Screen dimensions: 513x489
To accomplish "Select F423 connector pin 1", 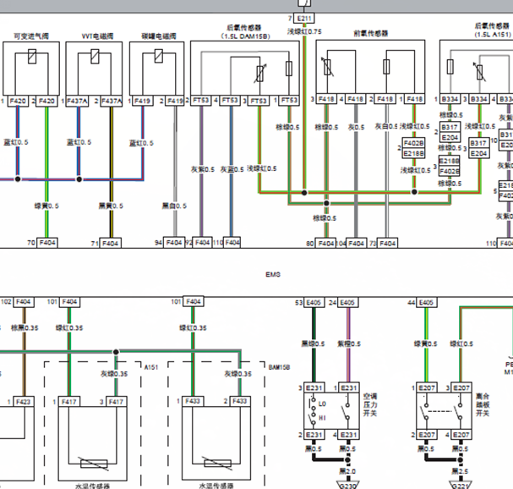I will tap(23, 401).
